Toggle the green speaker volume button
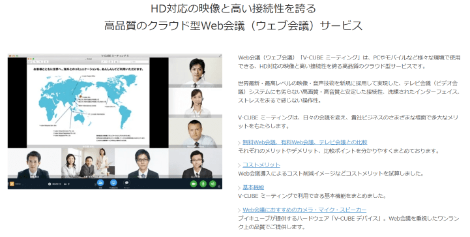Viewport: 470px width, 237px height. tap(213, 183)
